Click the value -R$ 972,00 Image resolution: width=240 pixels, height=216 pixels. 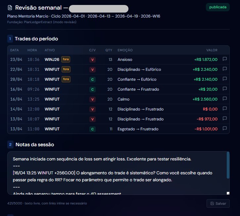point(207,119)
